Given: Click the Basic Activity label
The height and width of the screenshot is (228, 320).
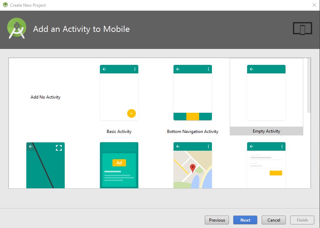Looking at the screenshot, I should (119, 132).
